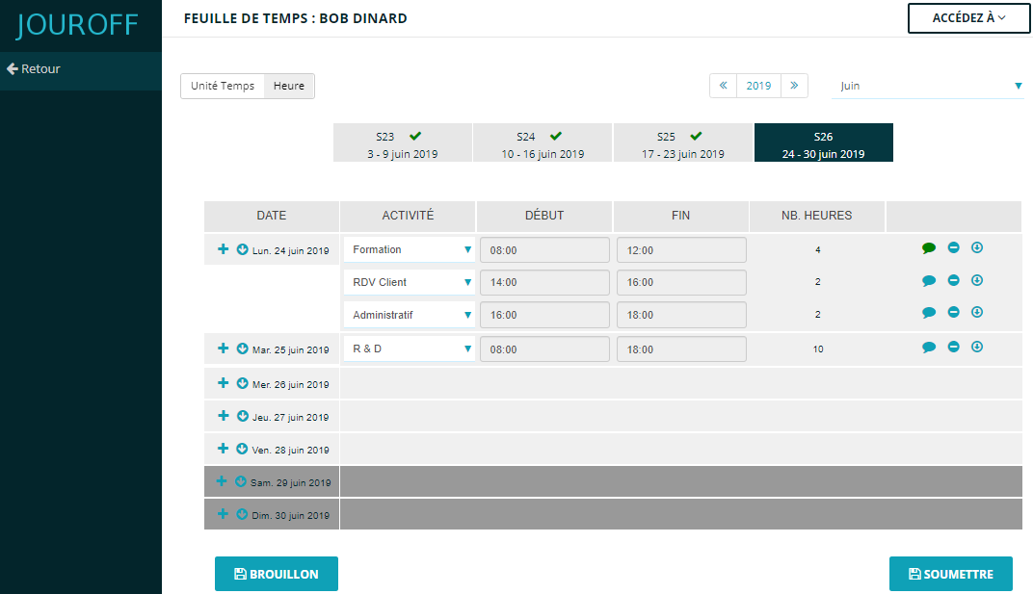Edit the RDV Client end time 16:00
This screenshot has height=594, width=1033.
(x=681, y=282)
